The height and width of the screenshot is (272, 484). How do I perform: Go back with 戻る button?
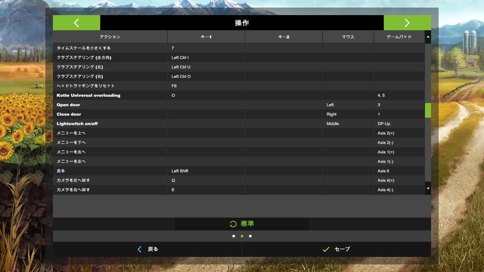click(x=147, y=249)
